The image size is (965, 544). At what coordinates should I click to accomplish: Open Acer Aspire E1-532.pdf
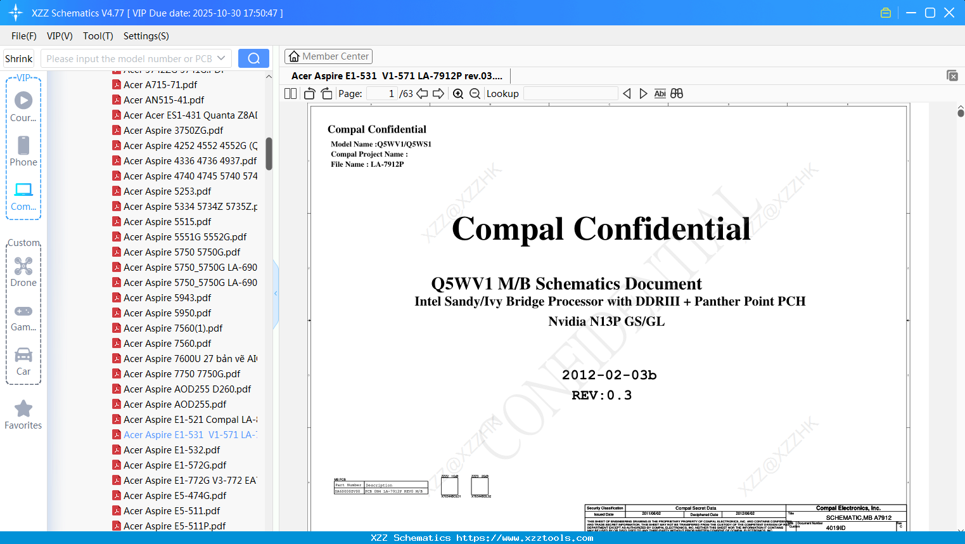coord(172,450)
